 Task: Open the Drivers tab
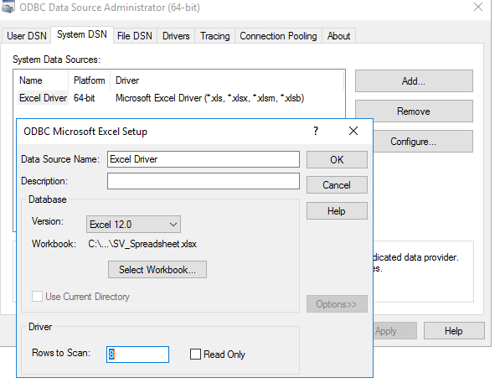coord(176,36)
